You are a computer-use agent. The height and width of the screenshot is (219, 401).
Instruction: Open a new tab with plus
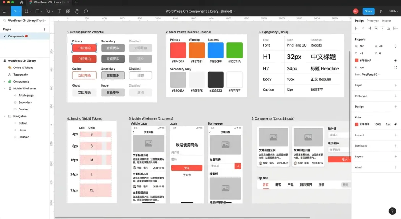pos(76,2)
